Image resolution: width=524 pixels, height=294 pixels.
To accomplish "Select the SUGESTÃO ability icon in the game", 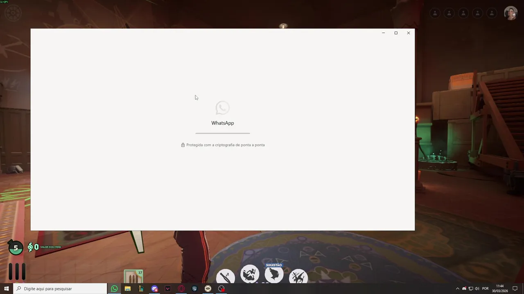I will click(x=274, y=274).
